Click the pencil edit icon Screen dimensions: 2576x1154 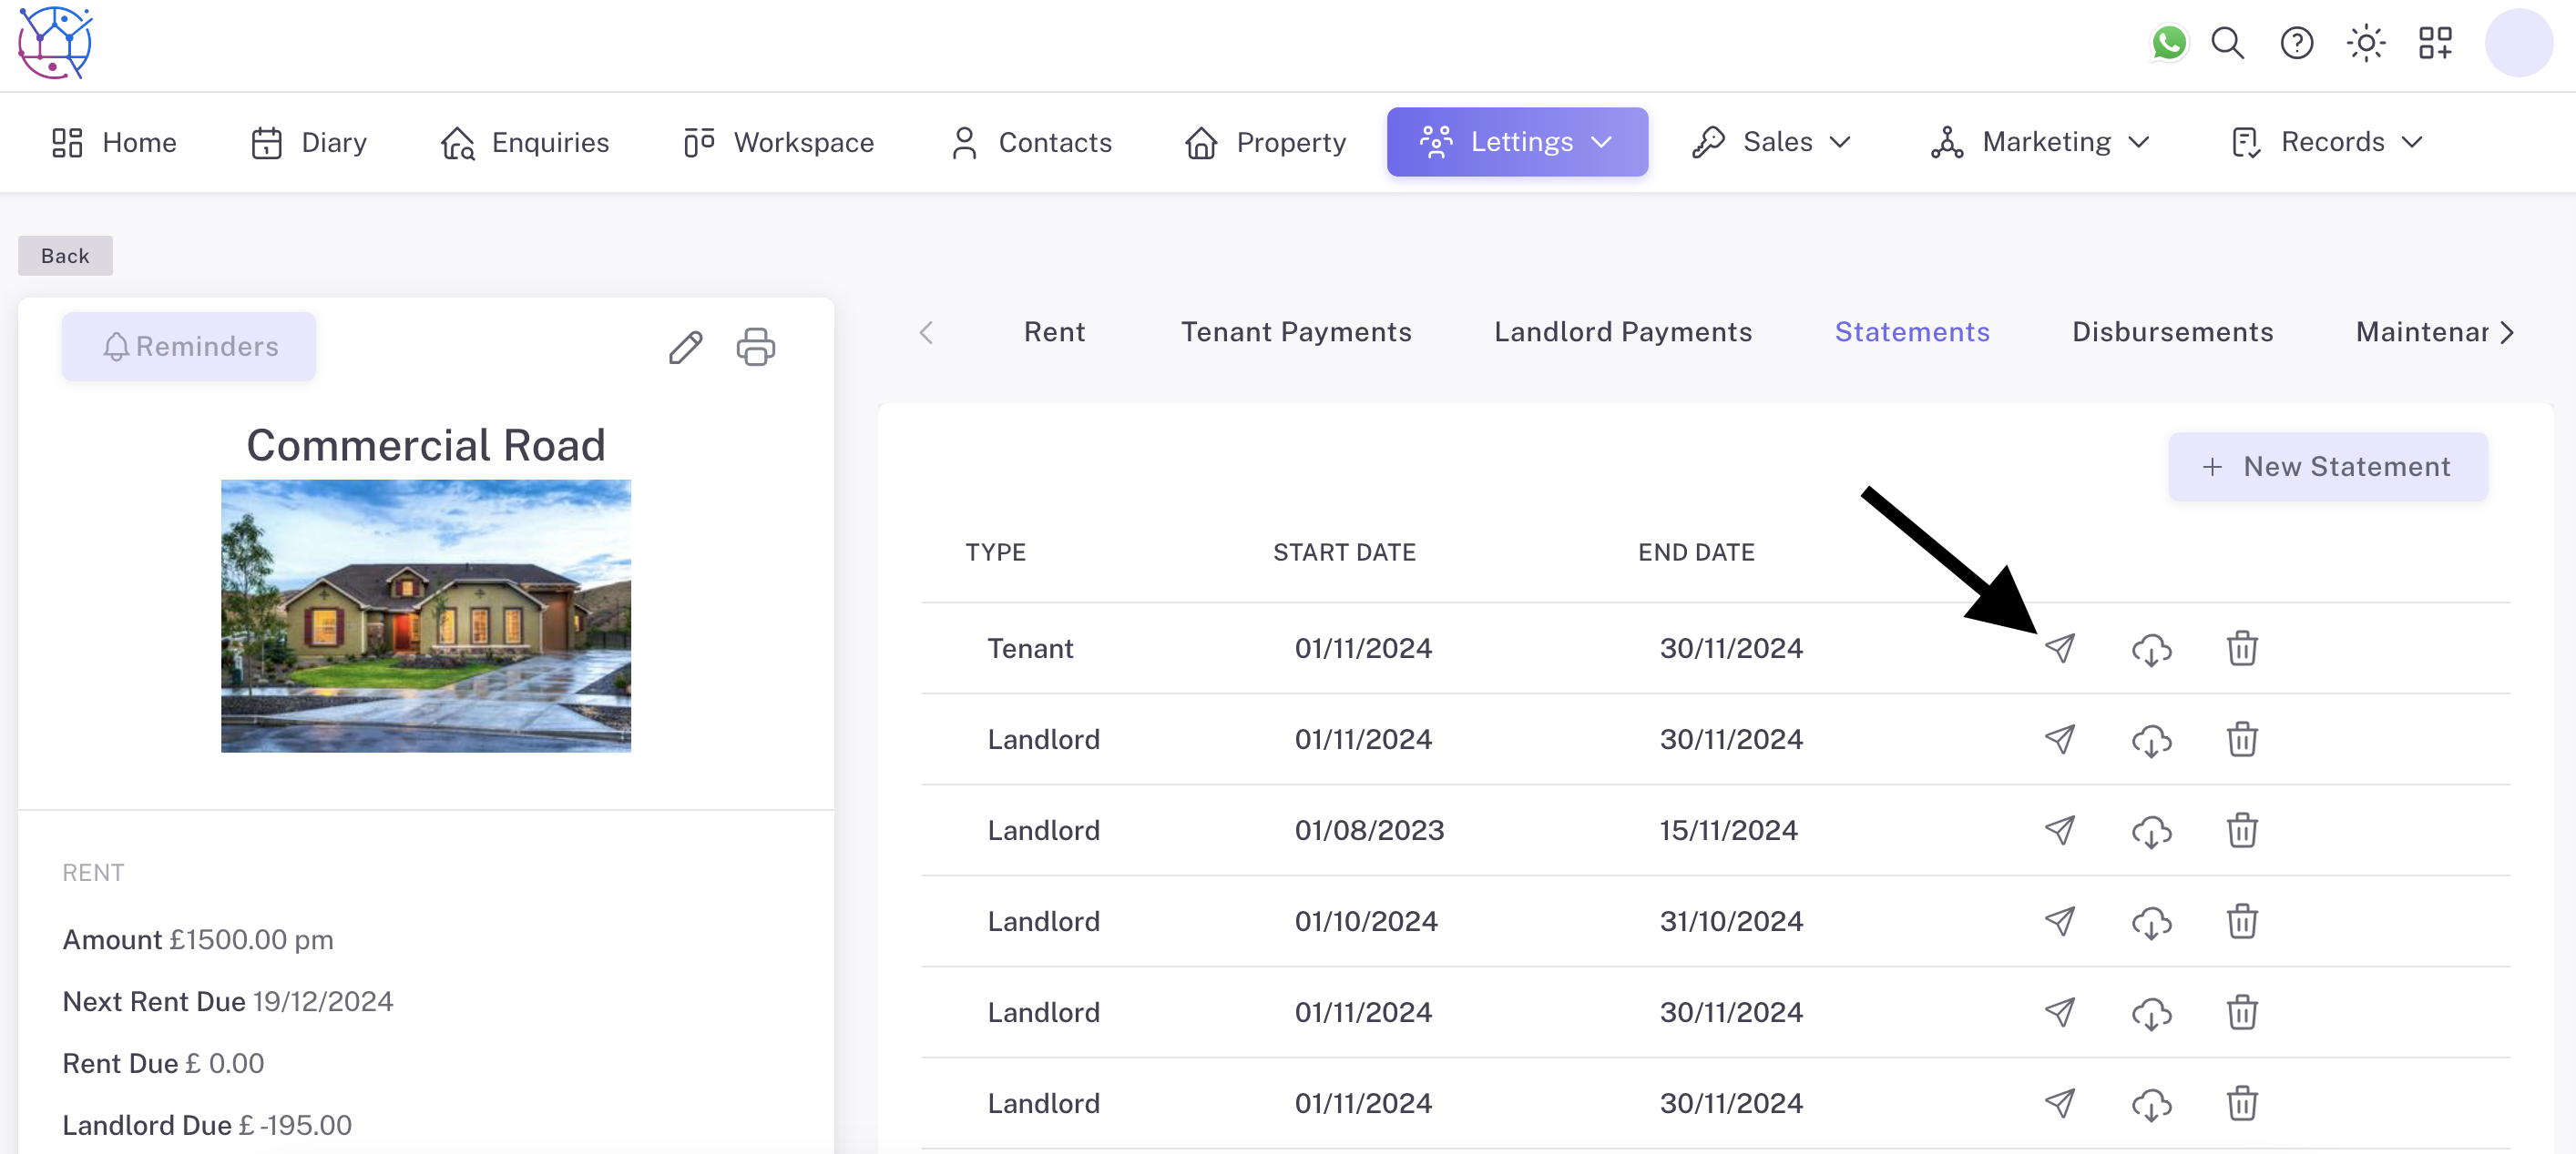[x=686, y=347]
